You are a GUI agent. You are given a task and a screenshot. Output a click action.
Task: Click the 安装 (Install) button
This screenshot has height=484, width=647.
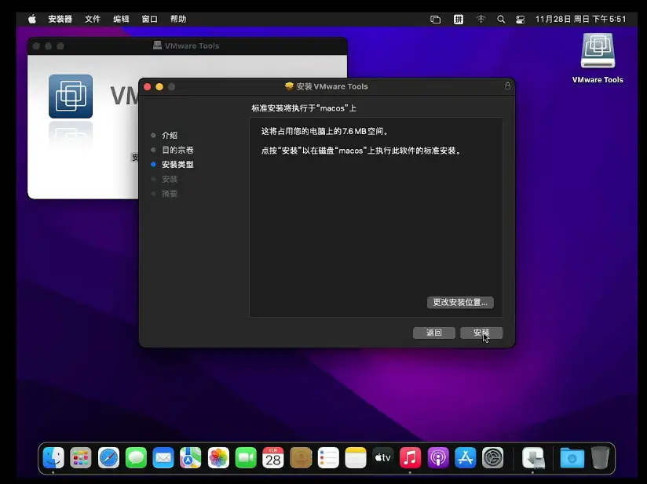481,333
